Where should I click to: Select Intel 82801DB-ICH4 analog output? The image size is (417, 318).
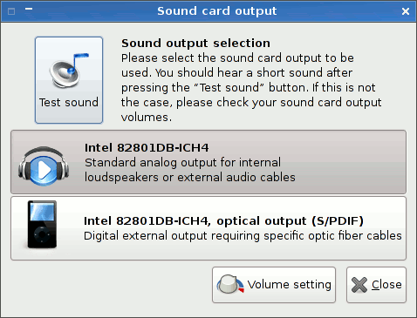pyautogui.click(x=208, y=162)
